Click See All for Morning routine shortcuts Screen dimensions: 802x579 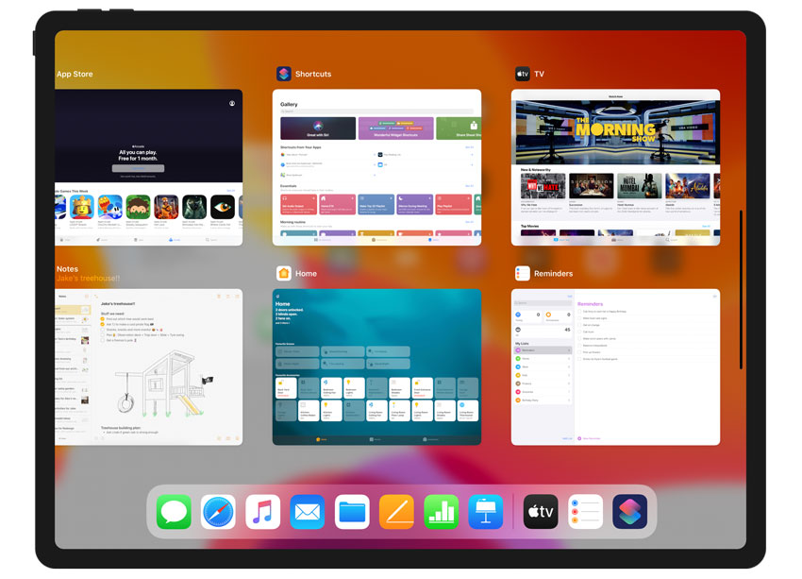470,222
